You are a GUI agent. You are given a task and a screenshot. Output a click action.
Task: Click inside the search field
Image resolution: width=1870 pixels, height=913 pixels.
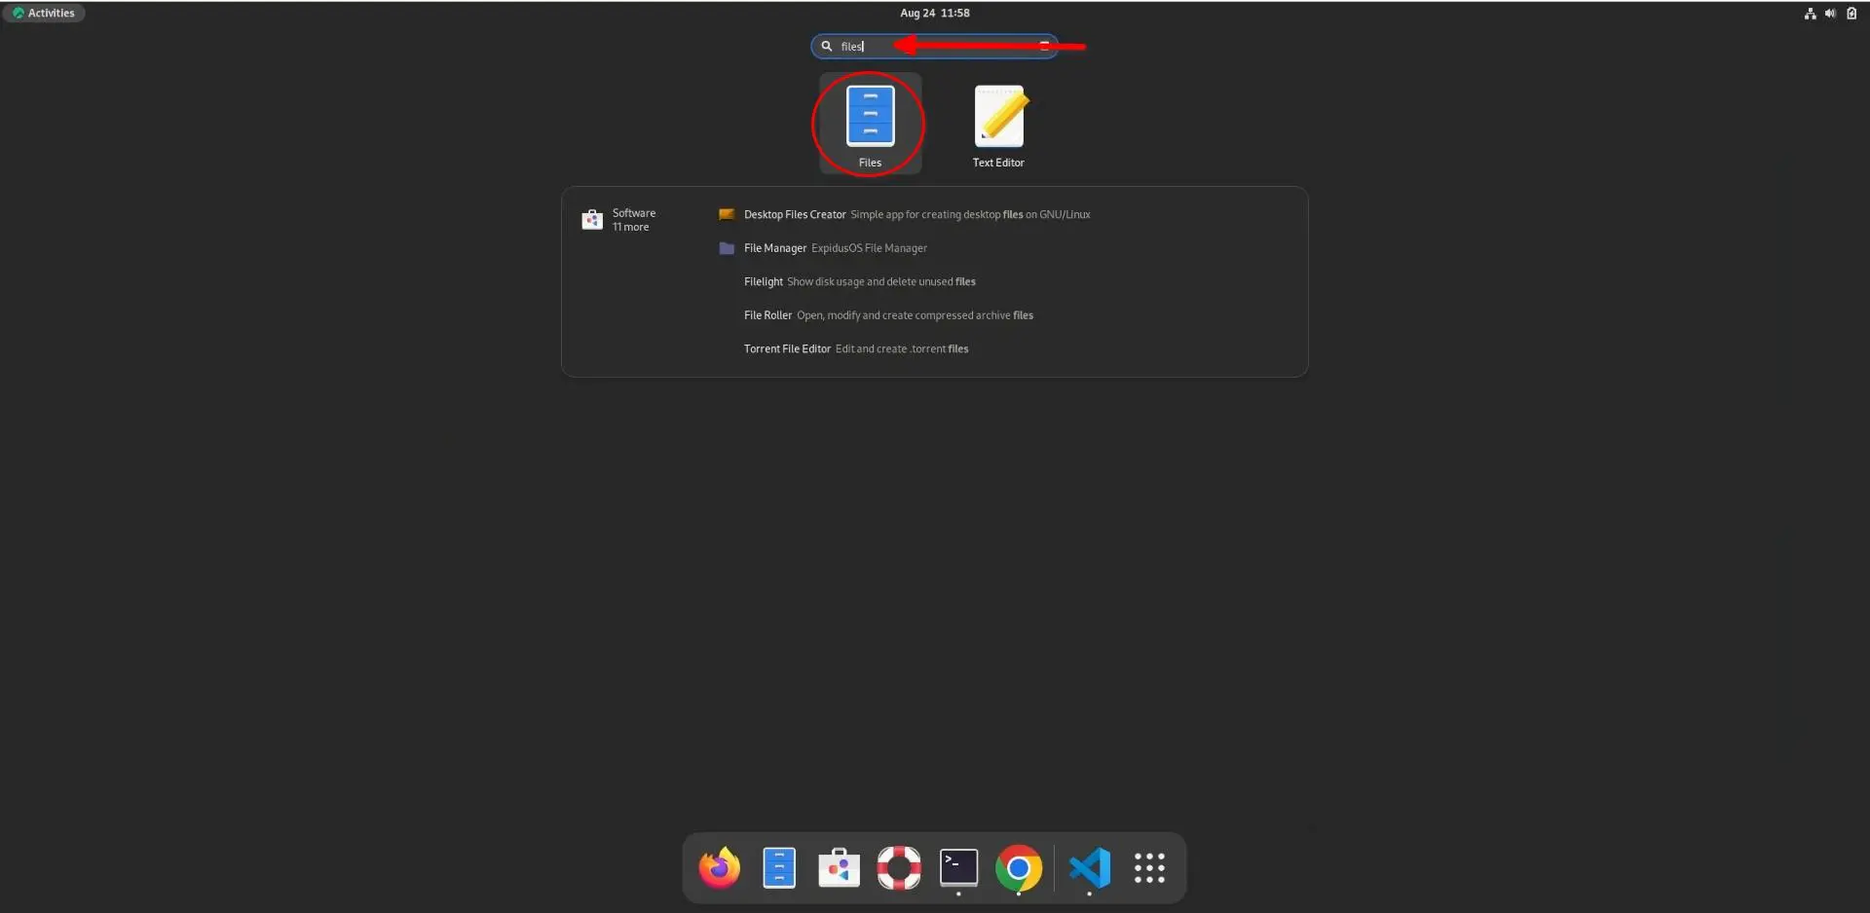click(935, 46)
